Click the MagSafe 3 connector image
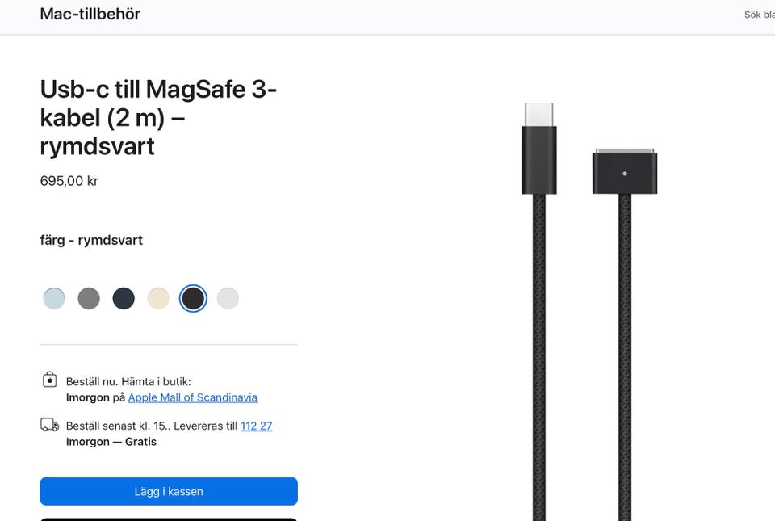The image size is (775, 521). (x=624, y=170)
